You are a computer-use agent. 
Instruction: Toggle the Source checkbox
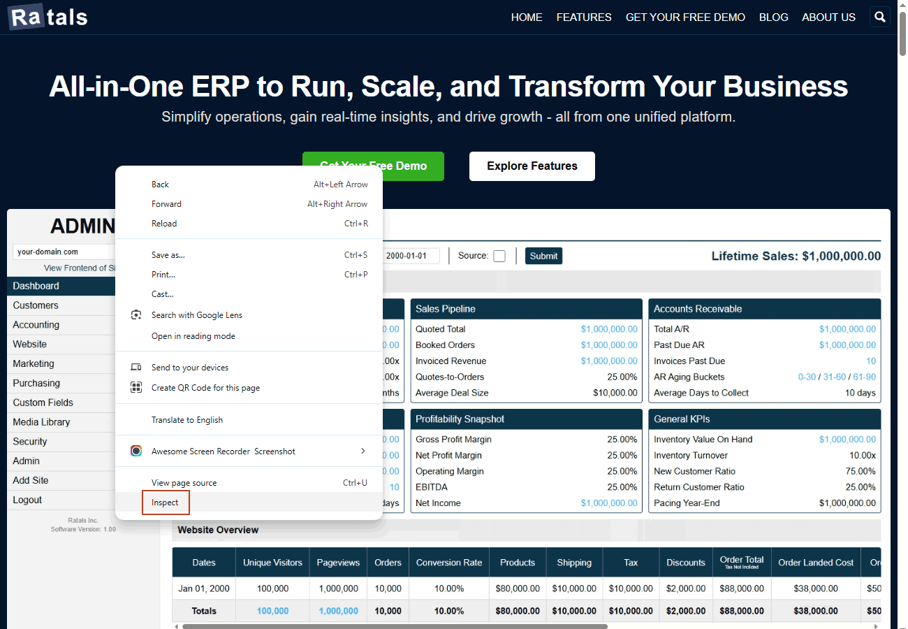499,256
